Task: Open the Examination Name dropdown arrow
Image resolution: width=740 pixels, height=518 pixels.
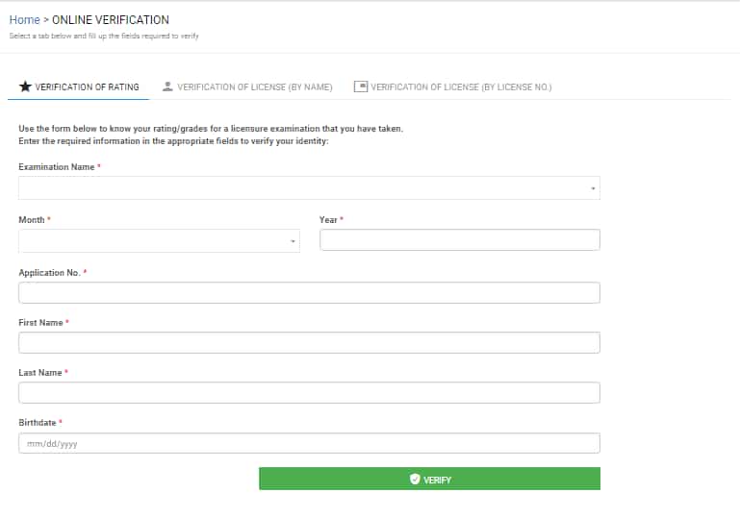Action: tap(593, 188)
